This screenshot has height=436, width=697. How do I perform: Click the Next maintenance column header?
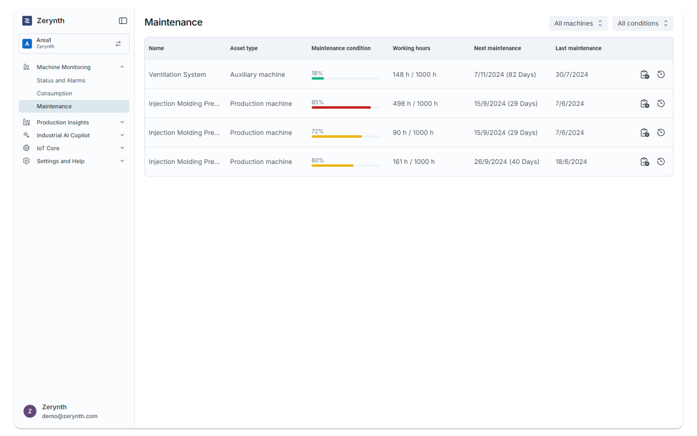click(497, 48)
